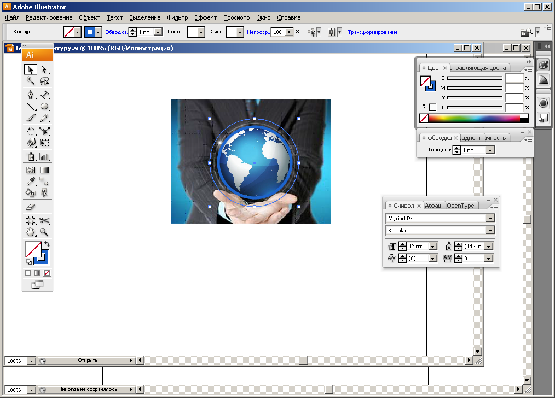
Task: Change the screen mode at the toolbox bottom
Action: click(x=37, y=284)
